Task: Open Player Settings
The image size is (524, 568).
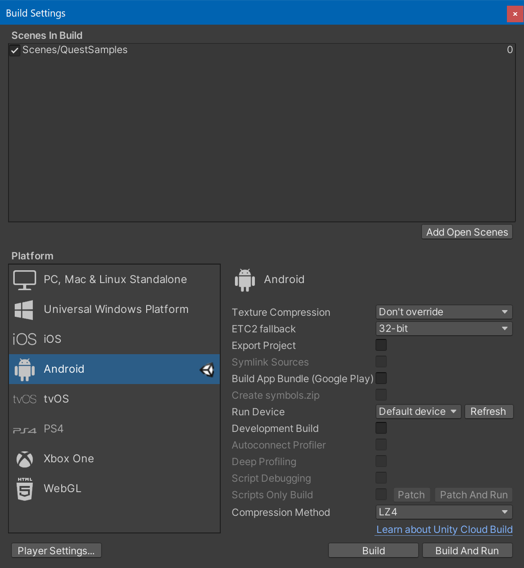Action: 56,550
